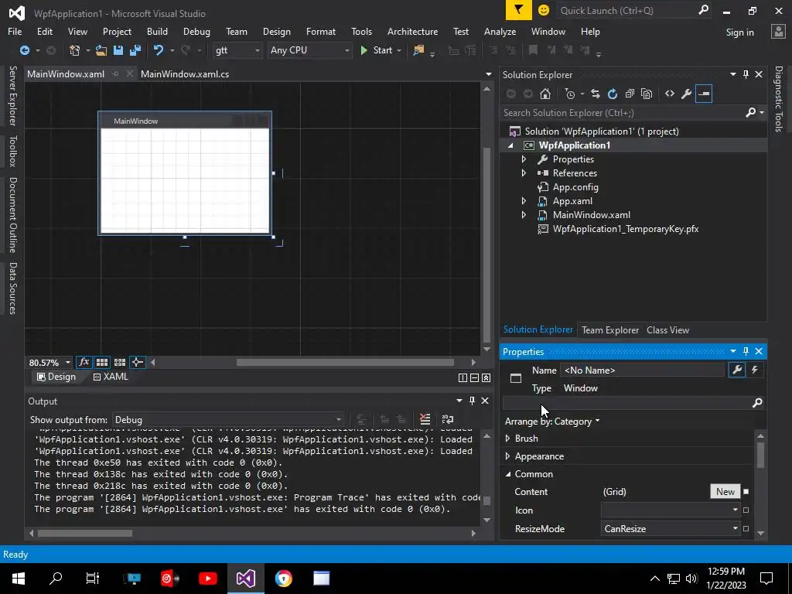Click the Quick Launch search box
This screenshot has width=792, height=594.
click(627, 10)
